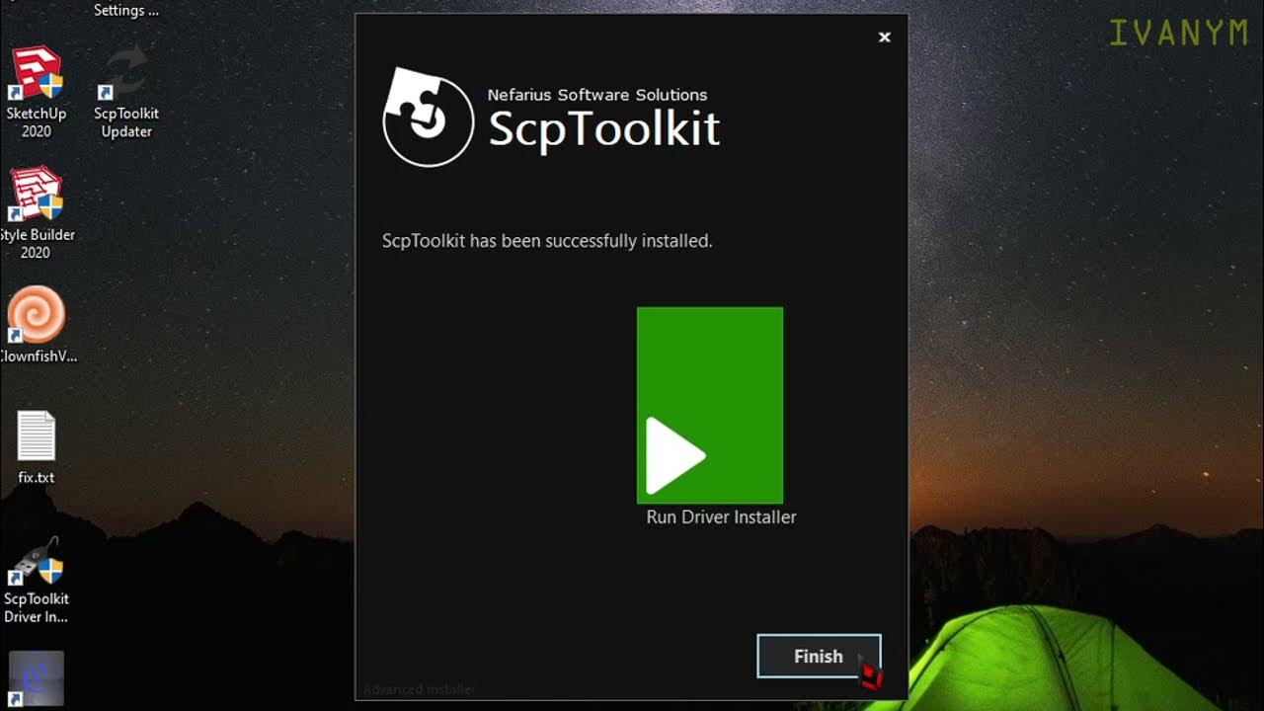
Task: Select the Clownfish desktop shortcut
Action: tap(37, 325)
